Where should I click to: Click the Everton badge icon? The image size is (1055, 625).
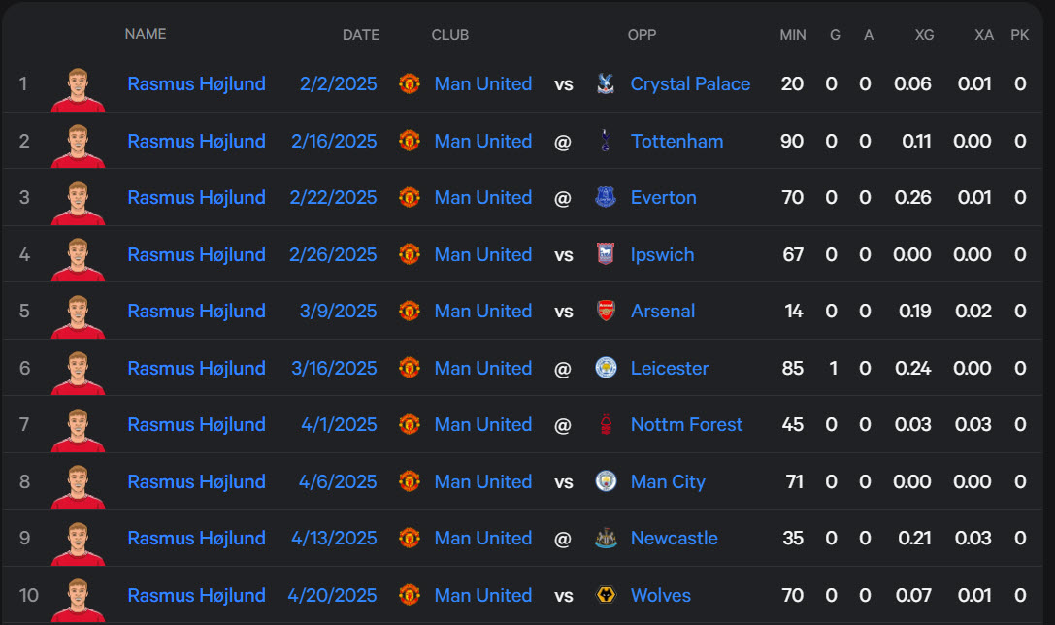(606, 197)
